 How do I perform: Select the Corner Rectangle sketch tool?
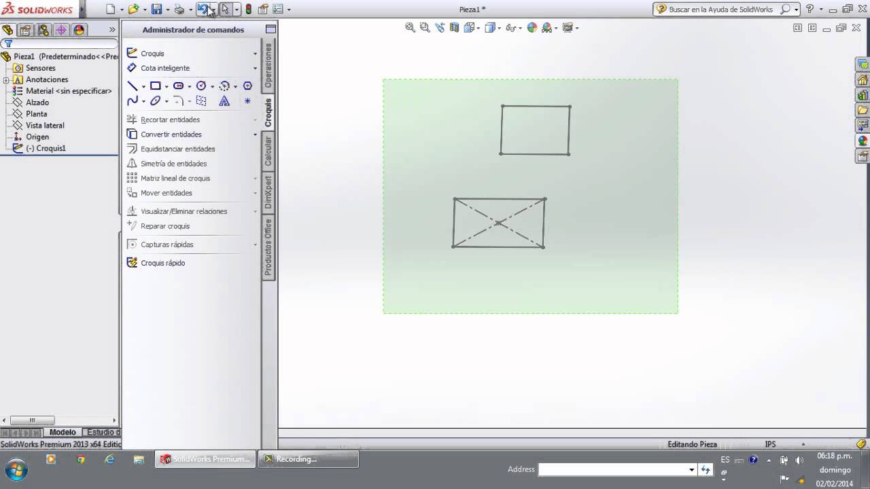coord(156,86)
